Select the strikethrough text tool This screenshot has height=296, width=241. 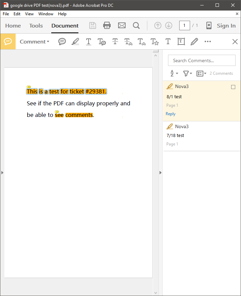click(115, 41)
